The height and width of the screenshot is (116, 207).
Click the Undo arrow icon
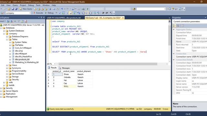(62, 9)
